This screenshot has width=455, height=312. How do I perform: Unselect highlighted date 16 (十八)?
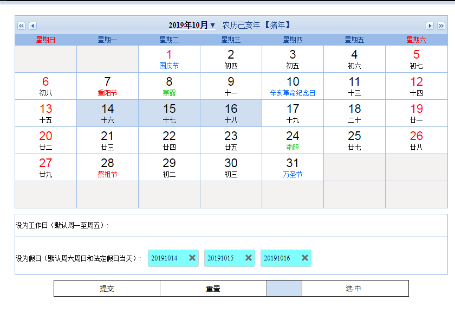tap(231, 113)
